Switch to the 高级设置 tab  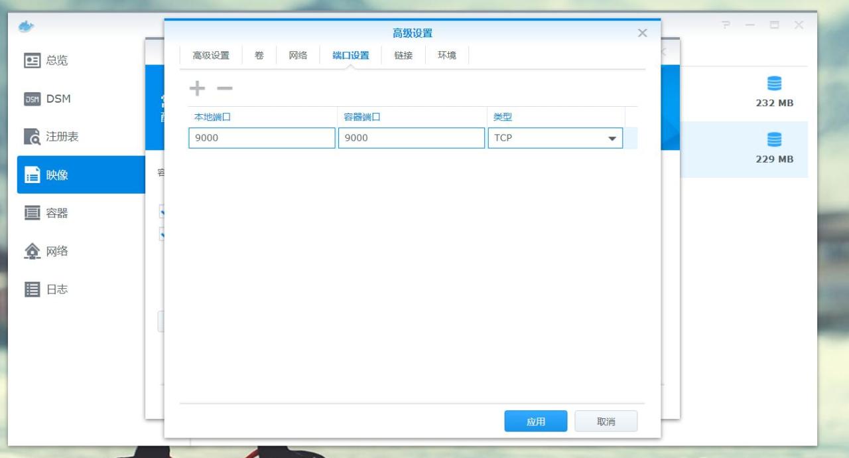(211, 55)
